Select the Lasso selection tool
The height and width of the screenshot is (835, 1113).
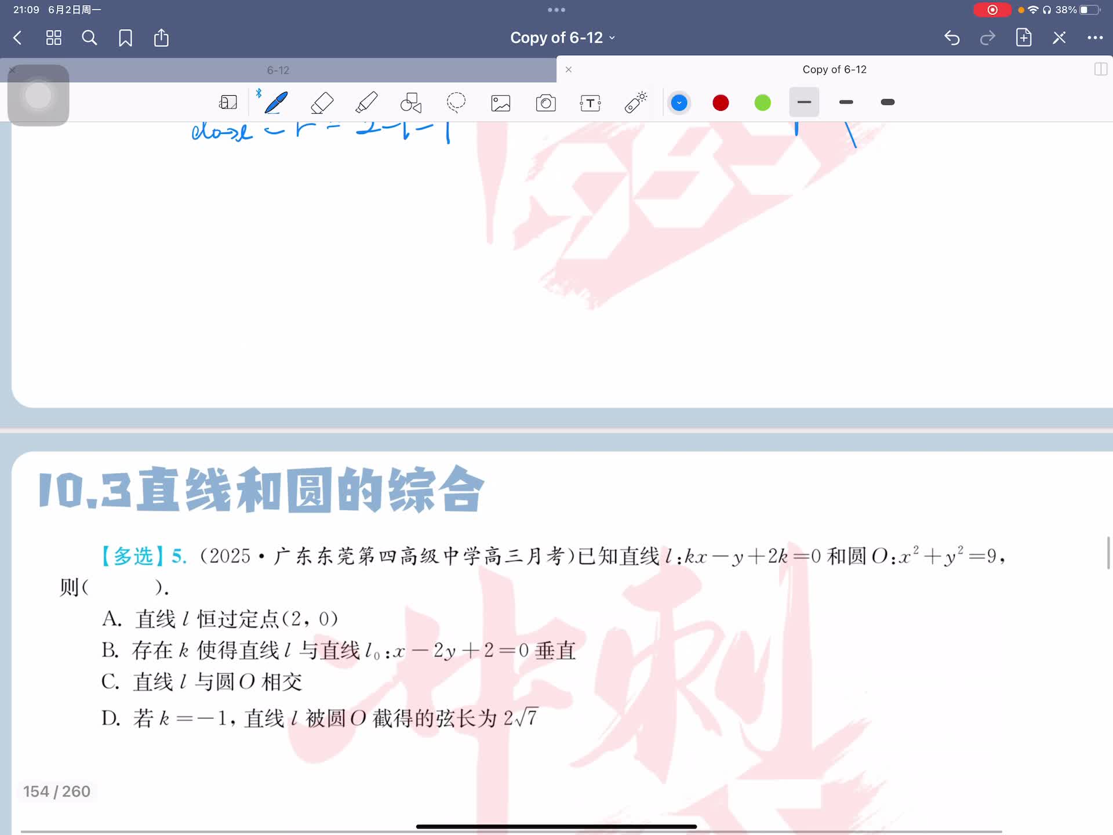click(456, 103)
